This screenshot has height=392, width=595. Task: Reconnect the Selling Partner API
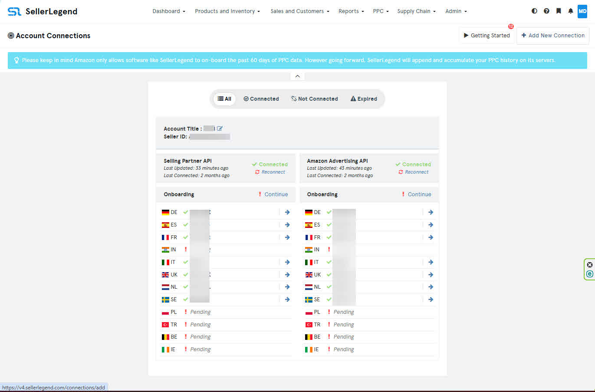(x=270, y=172)
